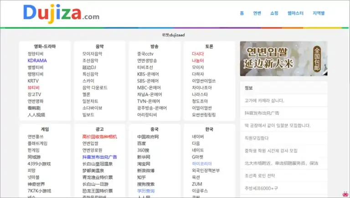Click the small pink mascot icon
The height and width of the screenshot is (198, 350).
click(345, 194)
